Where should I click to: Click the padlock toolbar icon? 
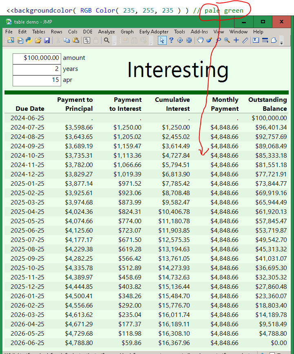point(96,40)
